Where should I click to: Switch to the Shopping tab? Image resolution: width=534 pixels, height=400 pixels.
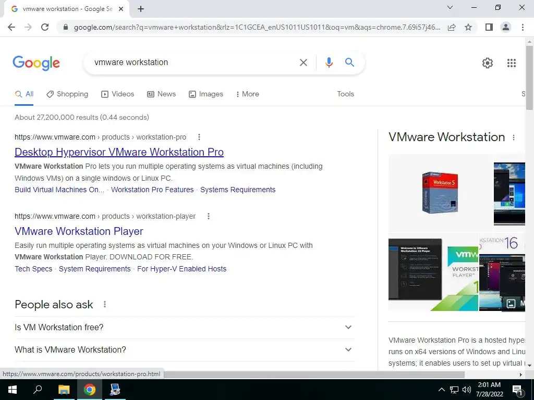[x=67, y=94]
